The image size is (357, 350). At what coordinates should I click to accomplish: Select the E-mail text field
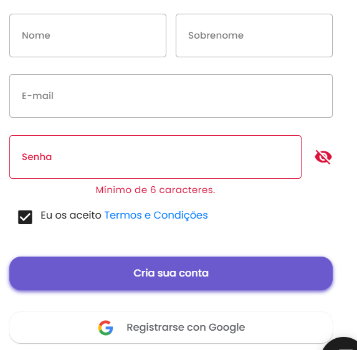[x=171, y=96]
